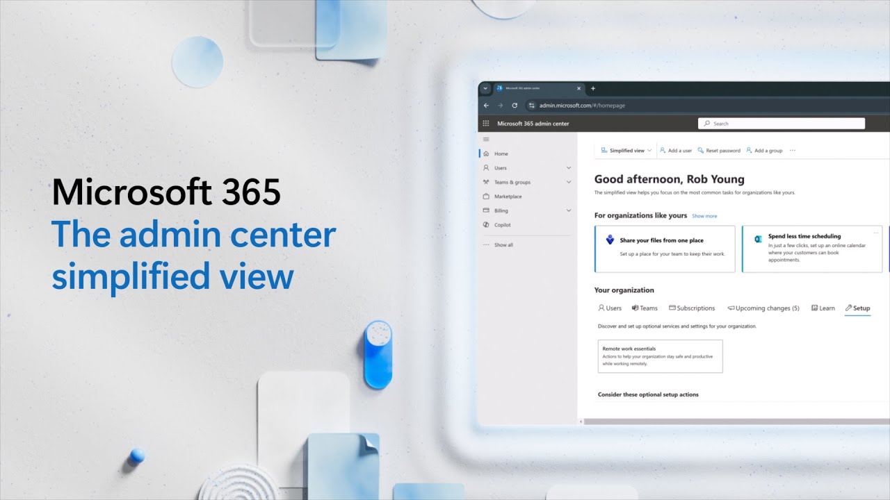890x500 pixels.
Task: Click the horizontal scrollbar at window bottom
Action: [736, 422]
